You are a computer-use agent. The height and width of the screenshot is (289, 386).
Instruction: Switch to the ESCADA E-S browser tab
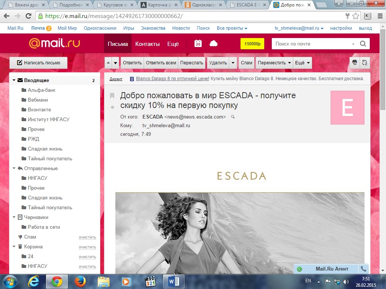248,5
